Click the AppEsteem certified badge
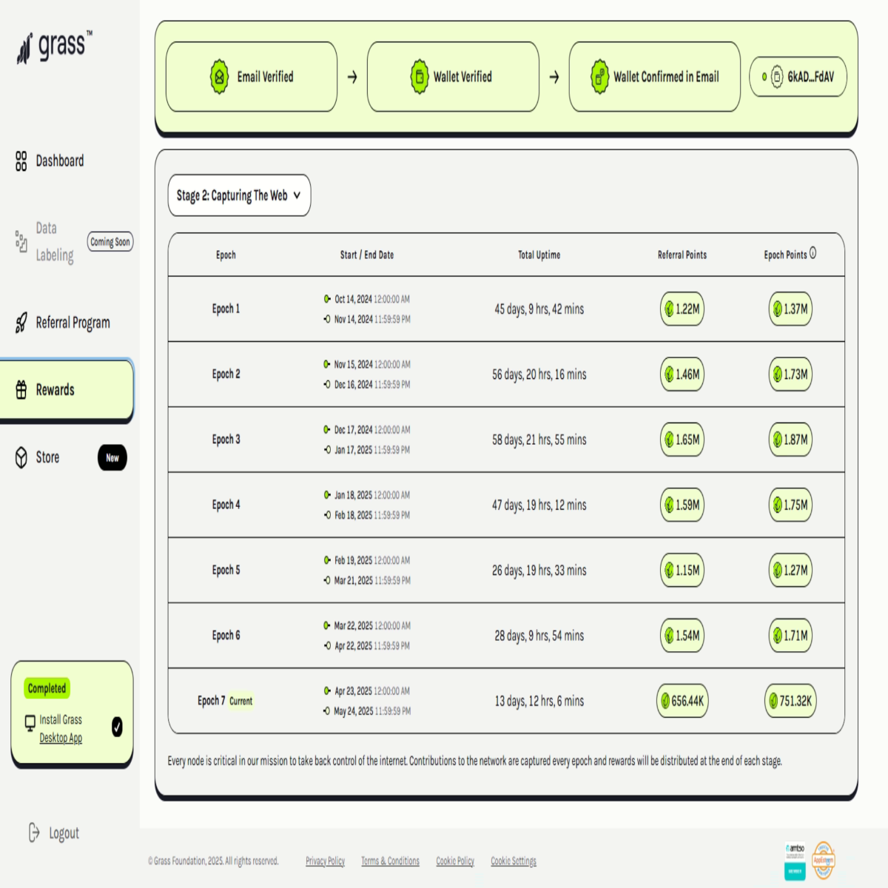This screenshot has height=888, width=888. click(x=824, y=860)
